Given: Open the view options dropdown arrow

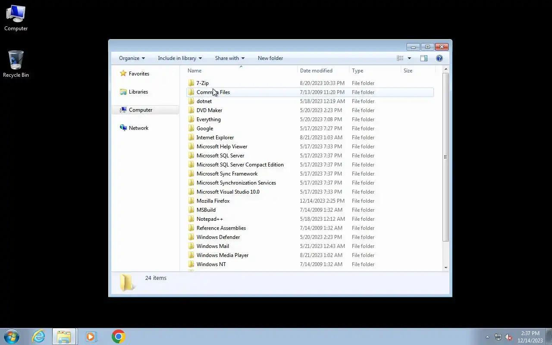Looking at the screenshot, I should pos(409,58).
